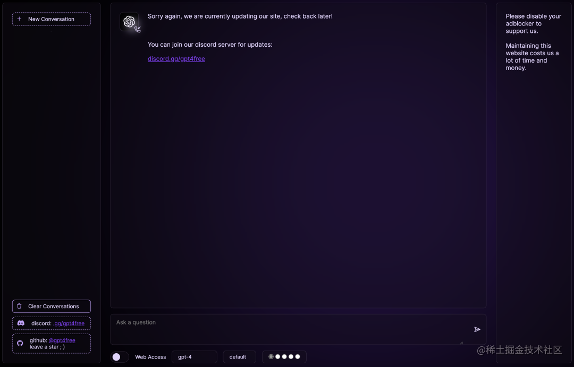The image size is (574, 367).
Task: Select the first selected theme radio button
Action: 271,357
